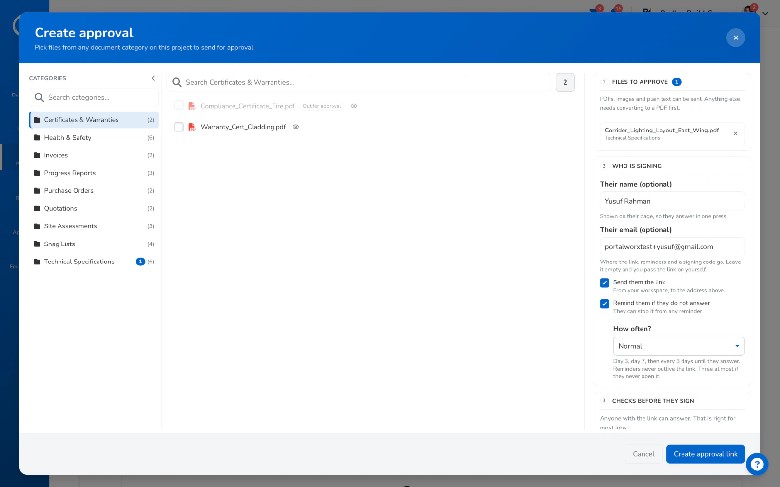Click the file count button showing 2
The height and width of the screenshot is (487, 780).
pos(565,82)
